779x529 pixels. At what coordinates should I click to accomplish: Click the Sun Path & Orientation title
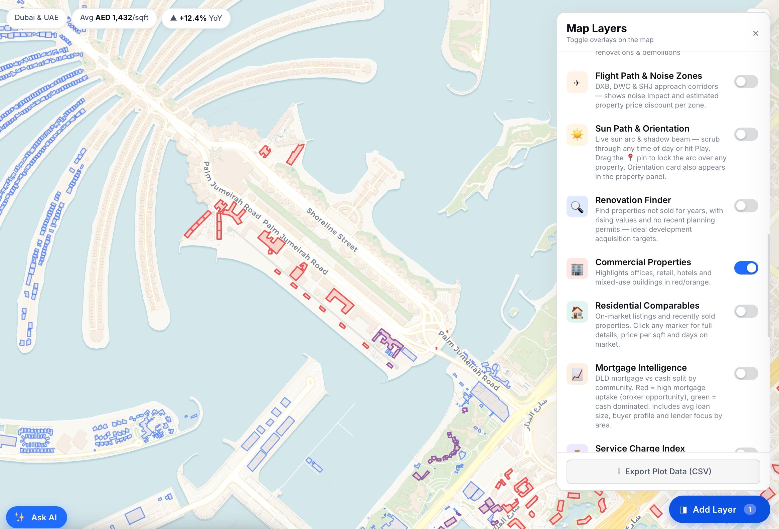[x=642, y=129]
